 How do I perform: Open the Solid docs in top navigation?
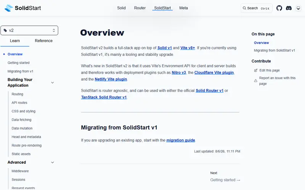121,8
